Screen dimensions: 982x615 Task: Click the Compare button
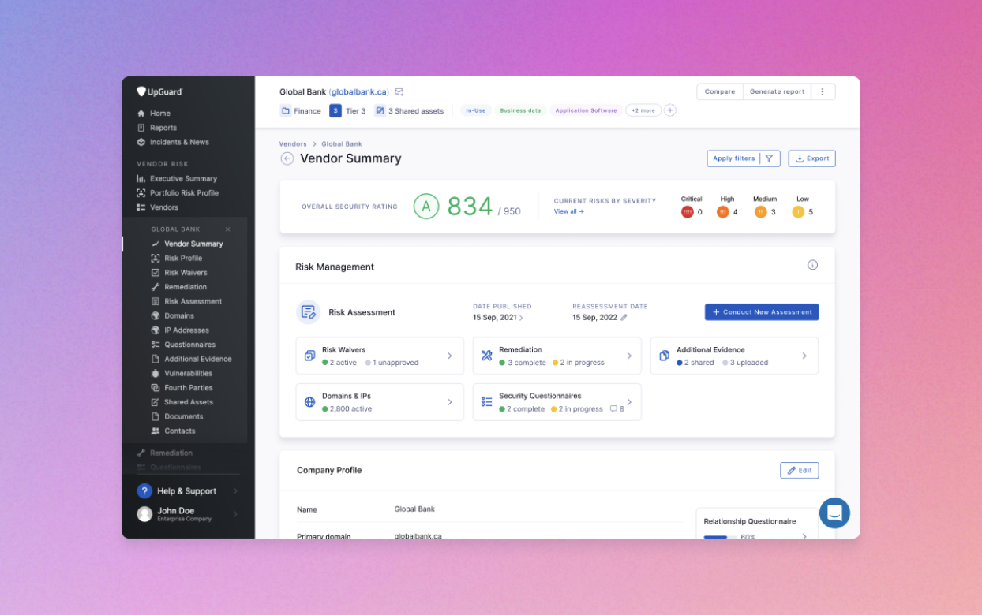pos(720,91)
